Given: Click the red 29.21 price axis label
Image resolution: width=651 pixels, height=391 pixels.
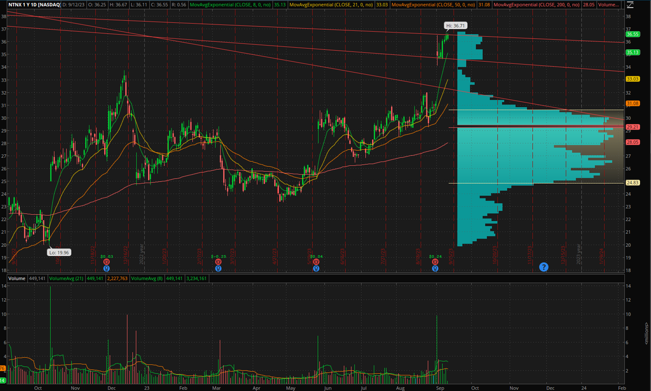Looking at the screenshot, I should pyautogui.click(x=633, y=127).
